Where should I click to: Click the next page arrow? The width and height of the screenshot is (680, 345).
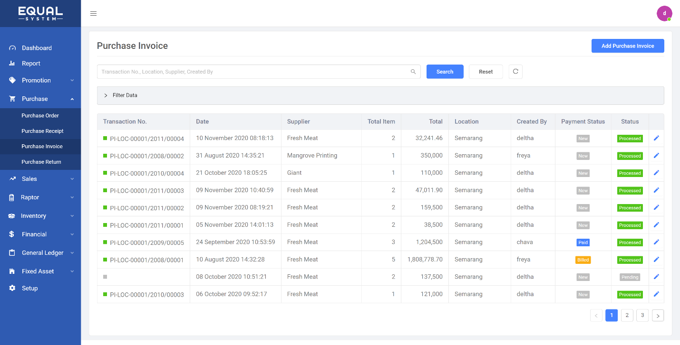tap(658, 316)
